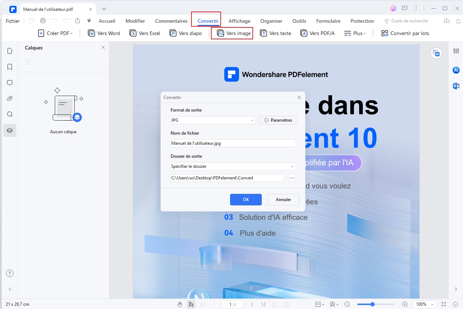Click the share icon in quick toolbar
The image size is (463, 309).
[x=78, y=21]
